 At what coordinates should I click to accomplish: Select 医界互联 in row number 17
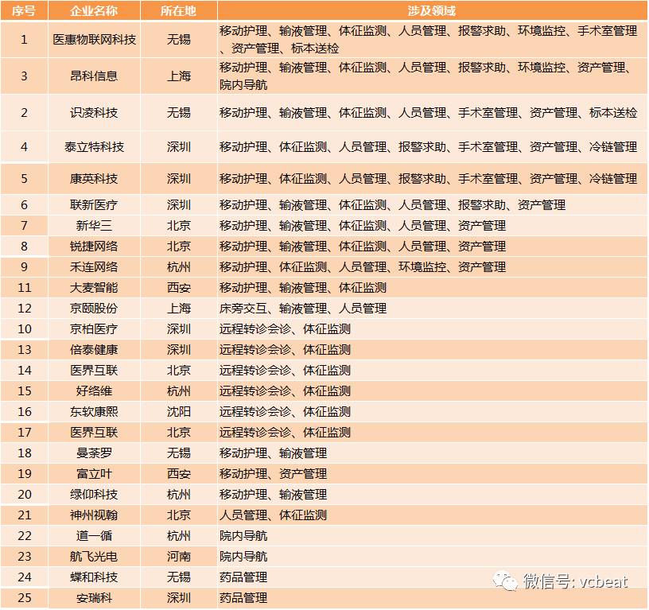click(x=94, y=432)
